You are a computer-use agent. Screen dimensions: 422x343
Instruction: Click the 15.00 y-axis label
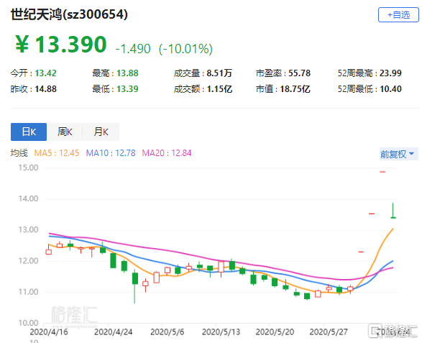[x=28, y=168]
